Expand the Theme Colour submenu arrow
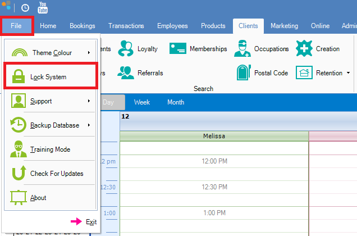357x236 pixels. coord(89,53)
